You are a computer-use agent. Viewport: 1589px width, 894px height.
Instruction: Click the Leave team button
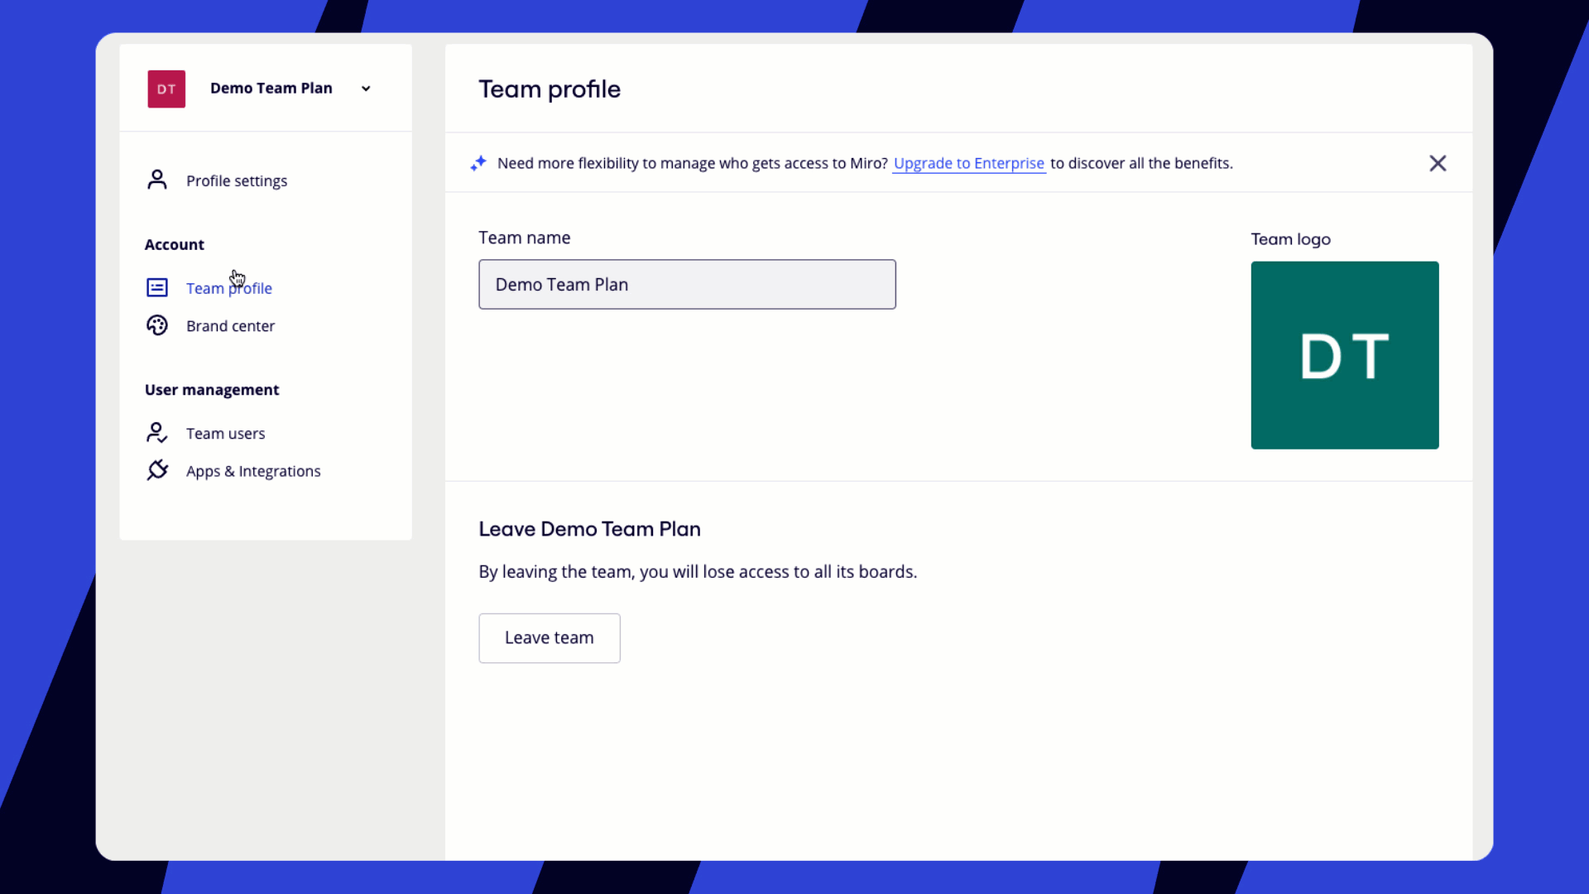(550, 637)
